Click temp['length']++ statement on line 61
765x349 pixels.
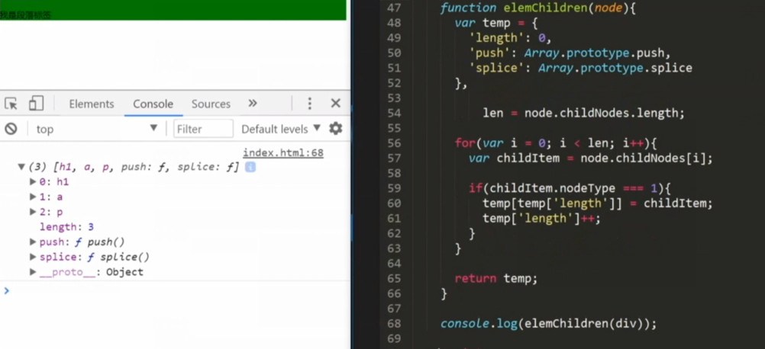[541, 219]
